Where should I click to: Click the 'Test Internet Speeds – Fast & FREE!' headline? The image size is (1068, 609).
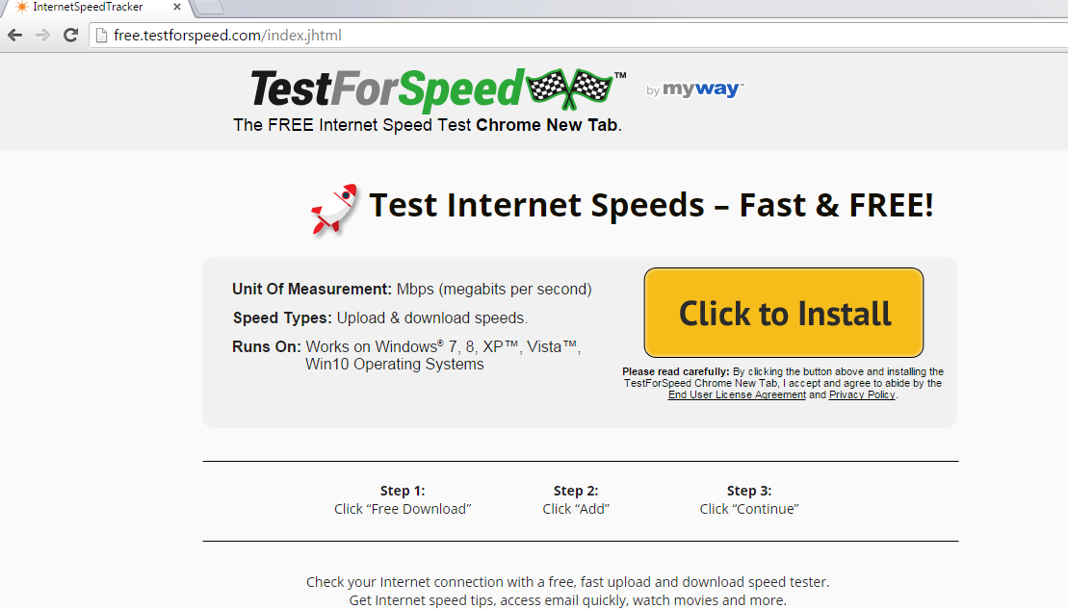pyautogui.click(x=650, y=206)
